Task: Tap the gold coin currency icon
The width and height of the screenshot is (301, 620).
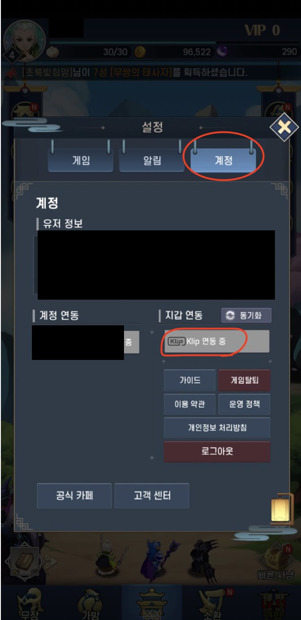Action: 140,52
